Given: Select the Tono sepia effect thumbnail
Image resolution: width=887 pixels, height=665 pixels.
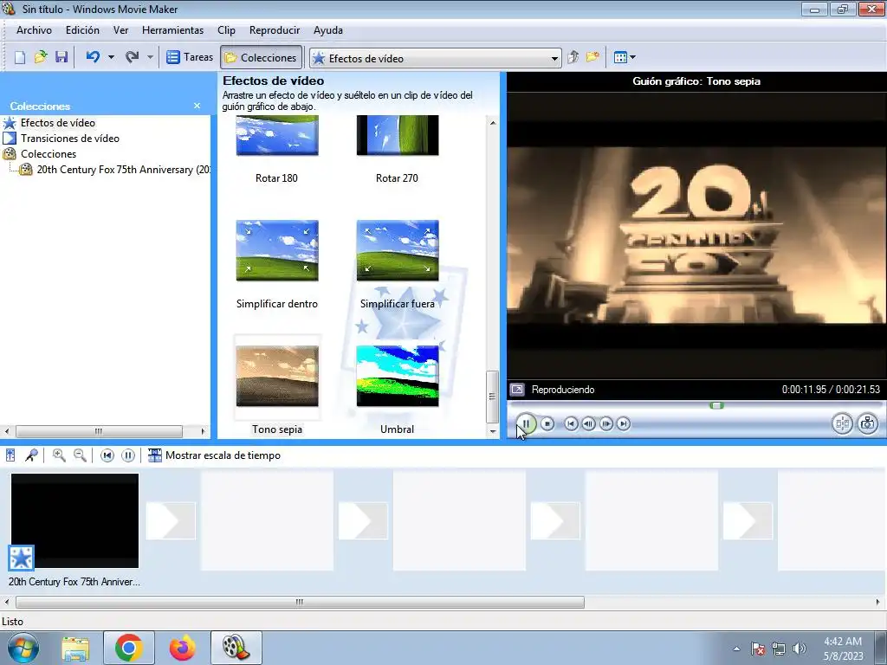Looking at the screenshot, I should pos(276,376).
